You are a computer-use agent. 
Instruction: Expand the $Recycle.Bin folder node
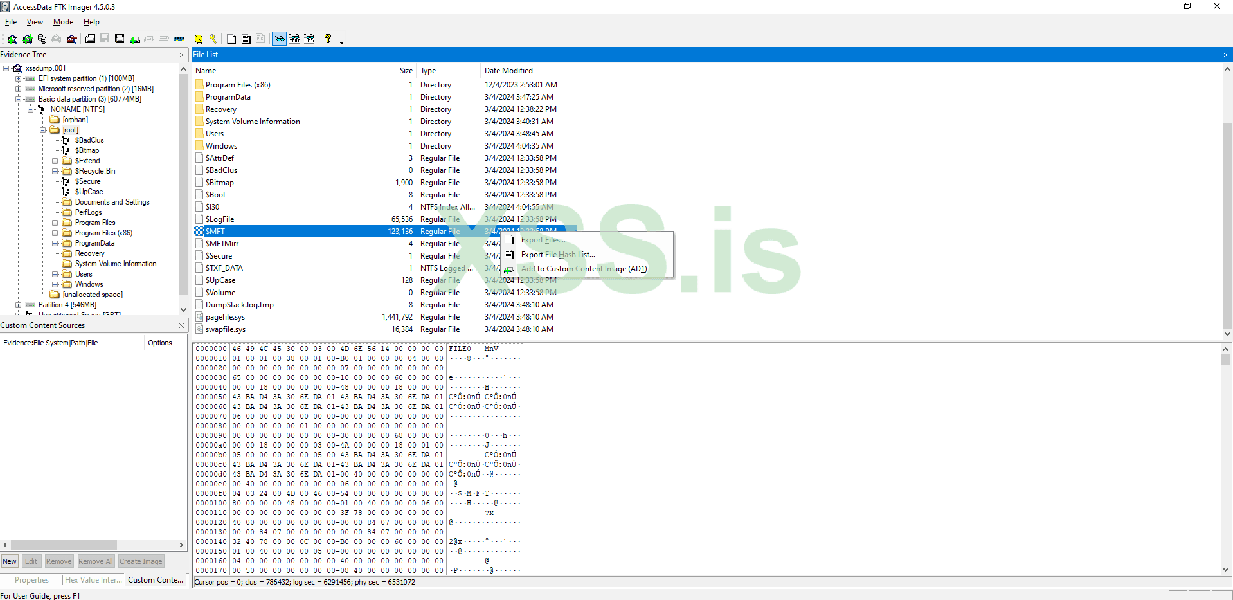point(55,171)
